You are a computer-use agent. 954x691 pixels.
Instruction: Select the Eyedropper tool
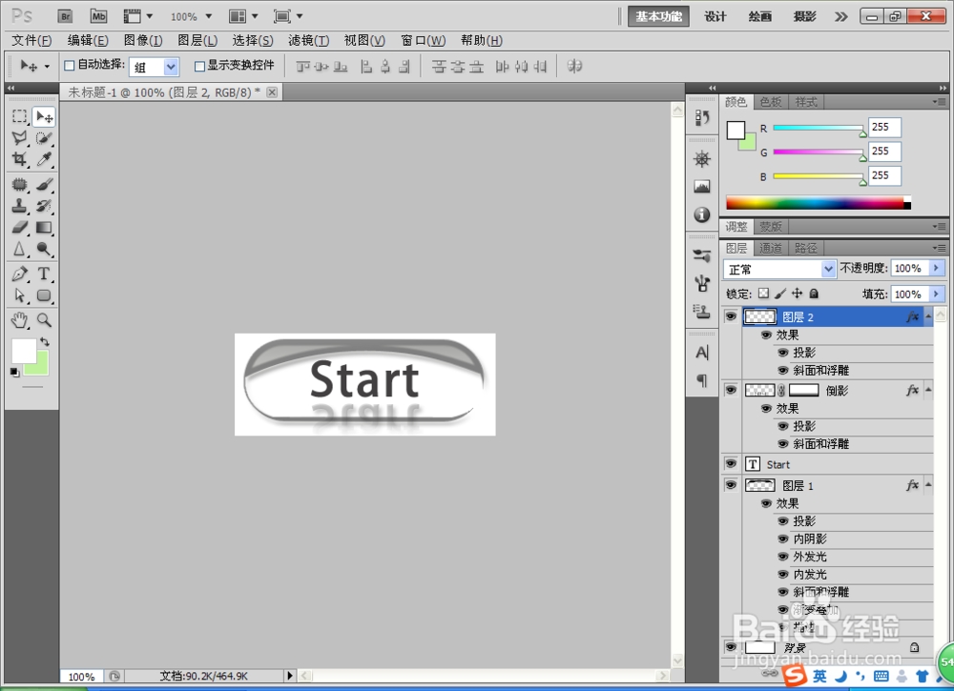click(44, 159)
